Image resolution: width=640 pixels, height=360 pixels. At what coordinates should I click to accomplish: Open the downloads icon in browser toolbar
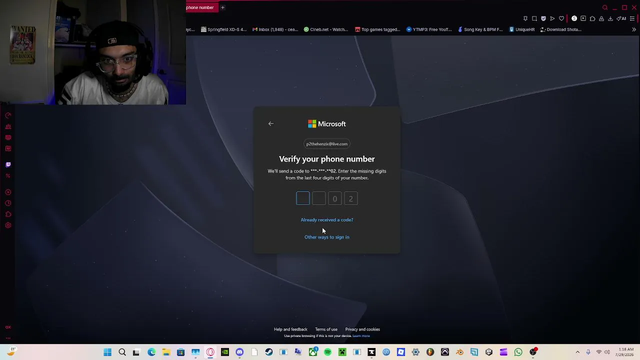(x=610, y=18)
